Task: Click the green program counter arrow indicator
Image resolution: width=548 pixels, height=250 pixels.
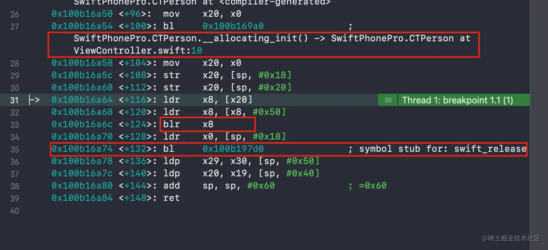Action: click(34, 100)
